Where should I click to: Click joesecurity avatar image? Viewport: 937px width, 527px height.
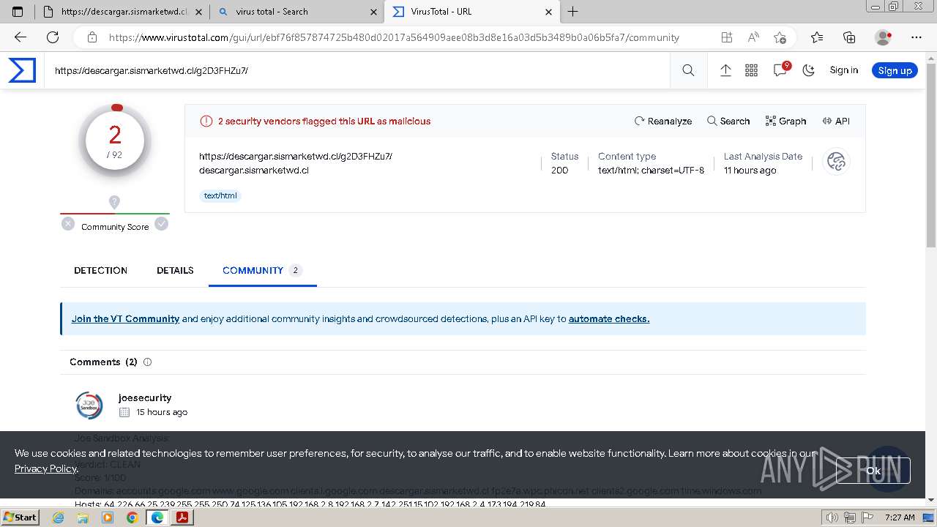tap(89, 405)
